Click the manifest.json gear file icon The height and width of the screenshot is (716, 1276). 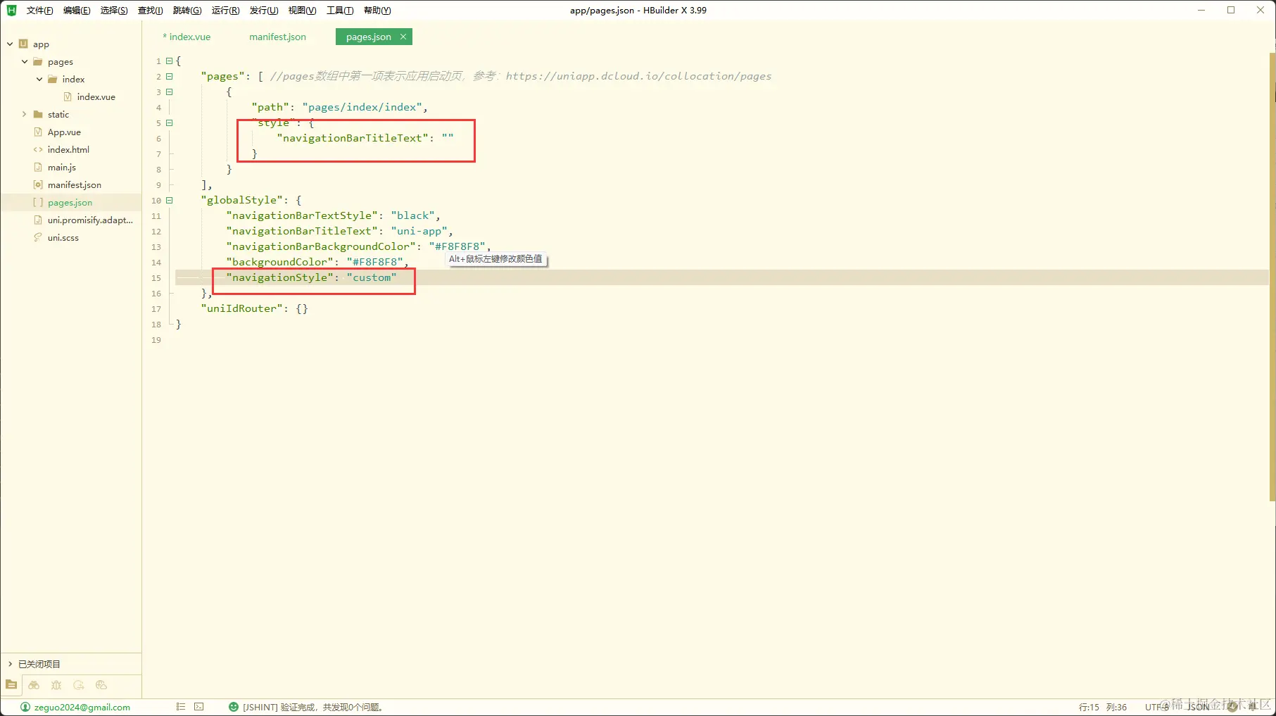[38, 185]
